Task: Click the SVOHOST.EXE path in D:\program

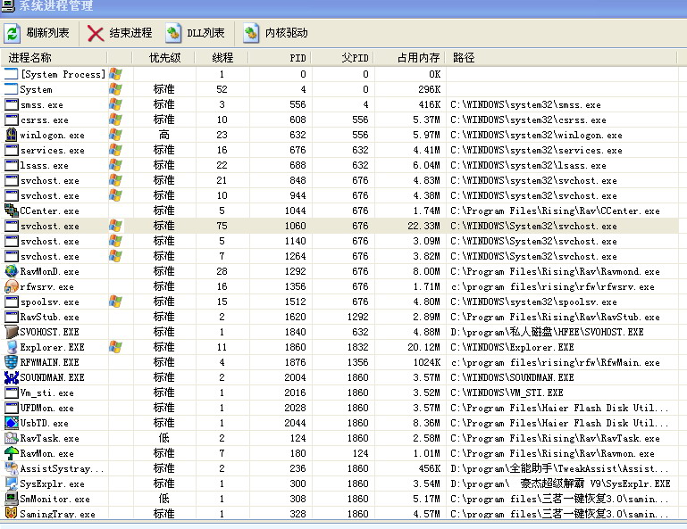Action: tap(547, 332)
